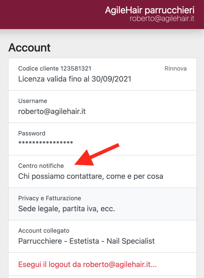Click the header email roberto@agilehair.it

(x=162, y=19)
